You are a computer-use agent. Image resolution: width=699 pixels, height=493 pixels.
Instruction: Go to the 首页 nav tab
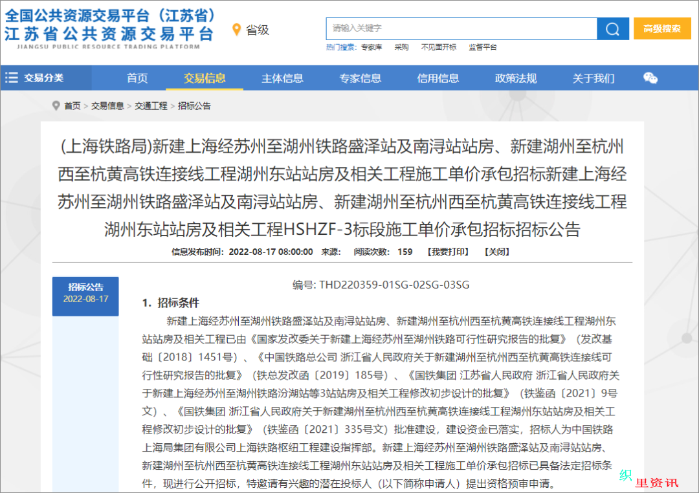[137, 78]
